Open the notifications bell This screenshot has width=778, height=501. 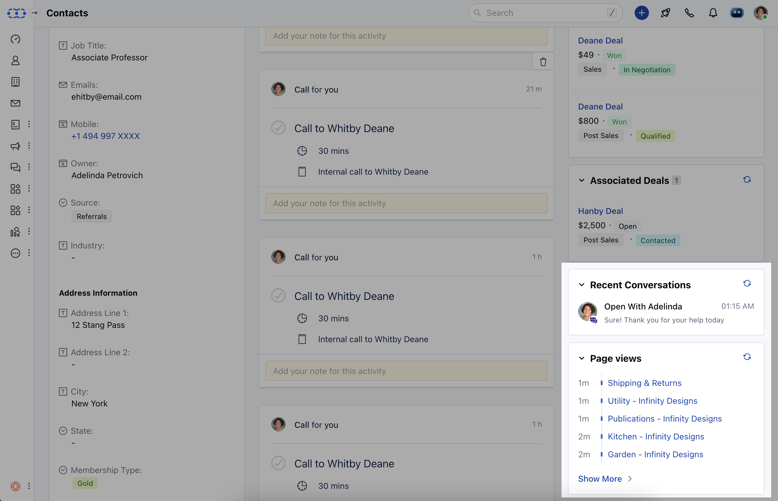(x=713, y=13)
